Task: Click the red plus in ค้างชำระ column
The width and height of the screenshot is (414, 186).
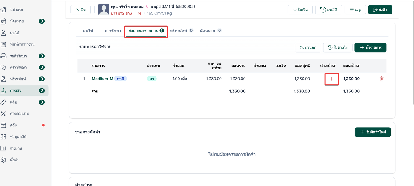Action: pos(331,79)
